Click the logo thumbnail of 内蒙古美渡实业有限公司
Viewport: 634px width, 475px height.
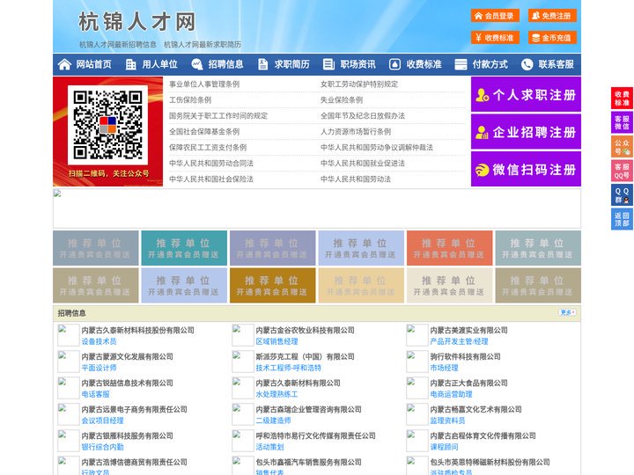tap(417, 335)
